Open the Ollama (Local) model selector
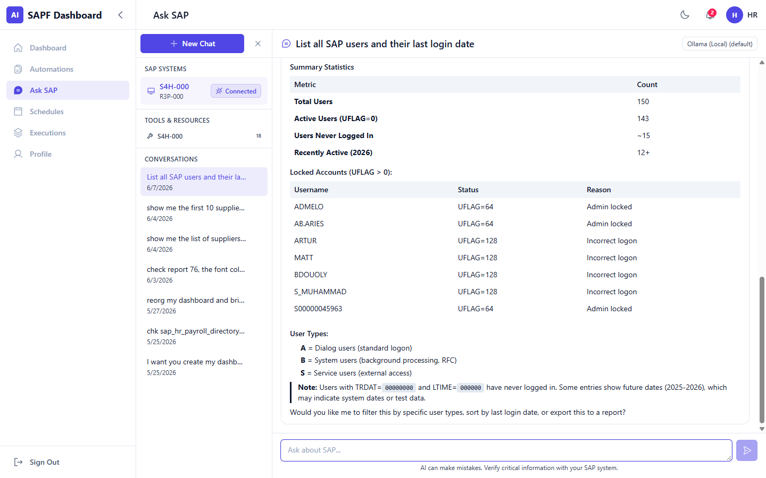Screen dimensions: 766x478 tap(720, 44)
